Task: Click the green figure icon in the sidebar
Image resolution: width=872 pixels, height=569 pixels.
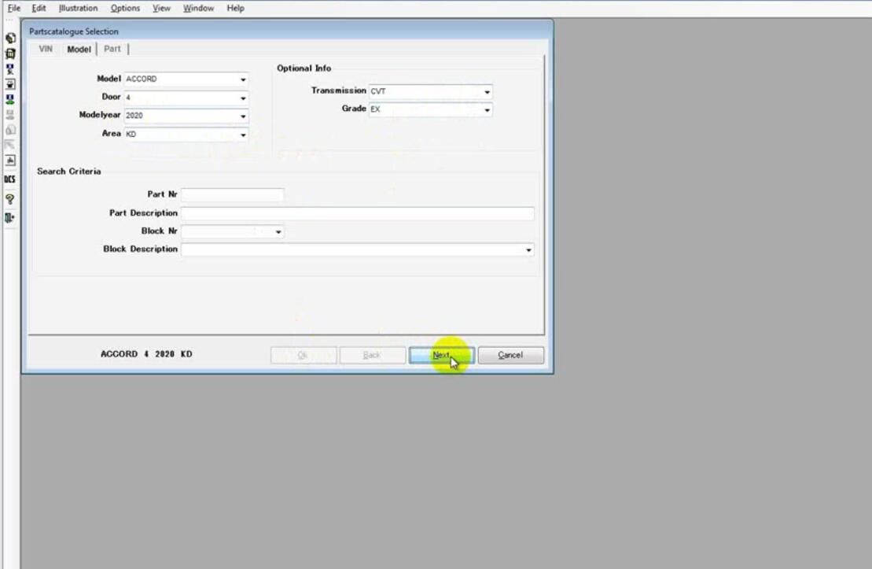Action: (x=9, y=100)
